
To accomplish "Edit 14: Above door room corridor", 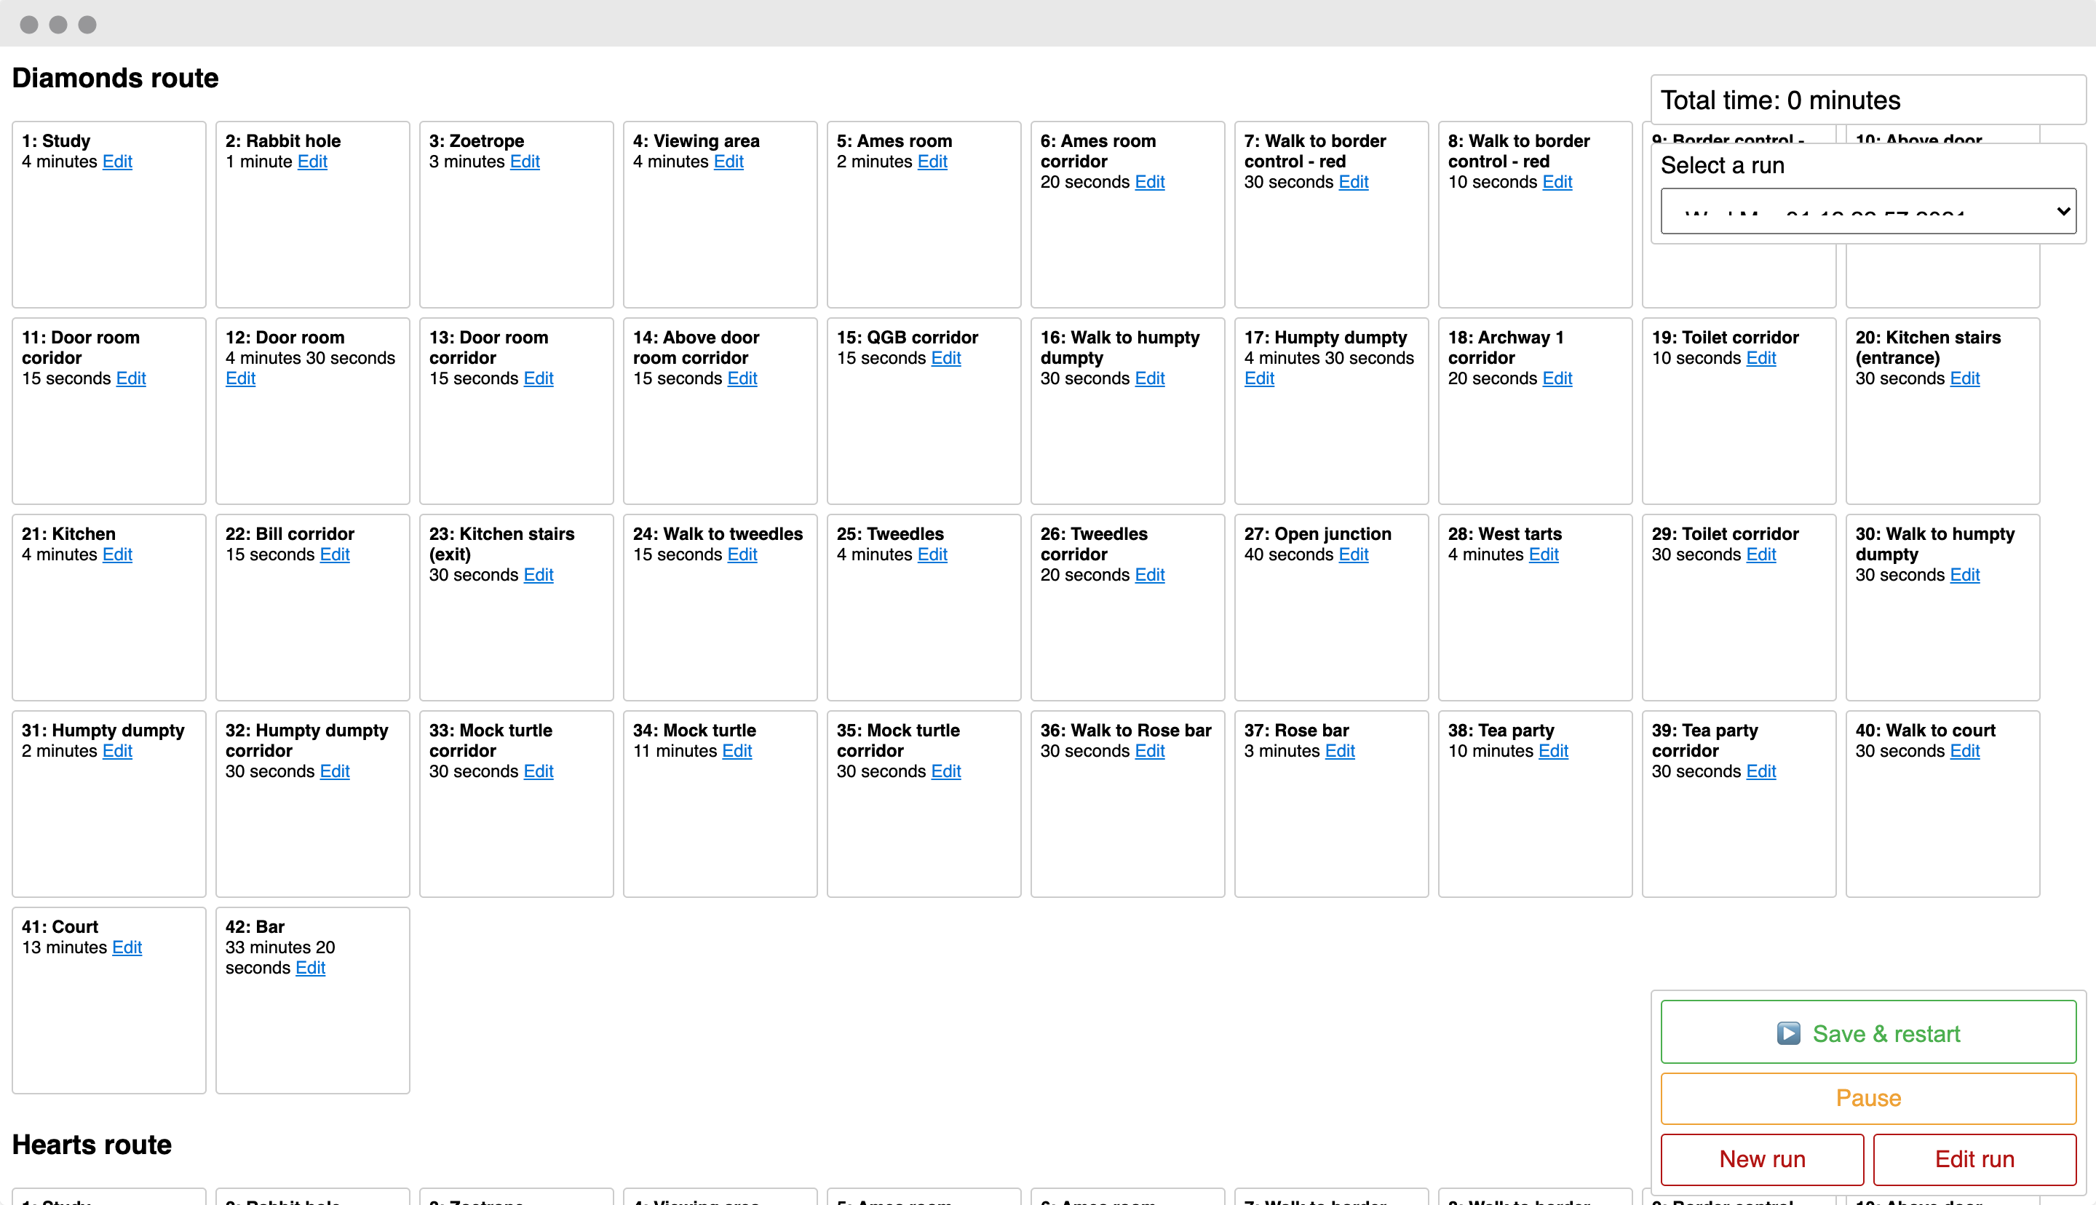I will [742, 378].
